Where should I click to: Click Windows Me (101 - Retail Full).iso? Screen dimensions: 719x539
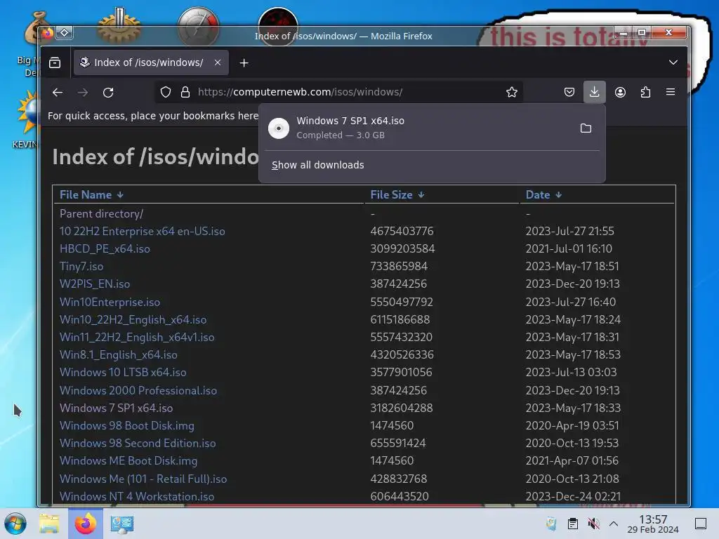point(143,479)
